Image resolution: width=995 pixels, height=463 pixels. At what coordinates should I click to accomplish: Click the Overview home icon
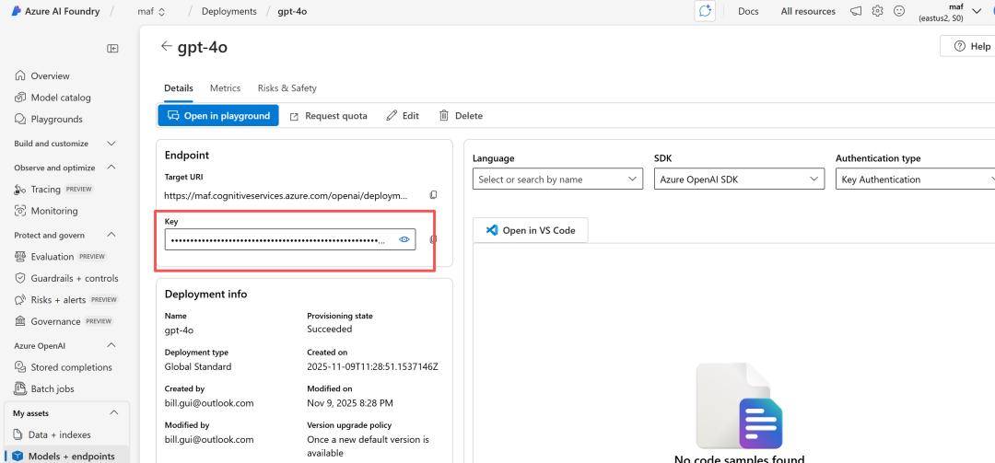coord(20,75)
